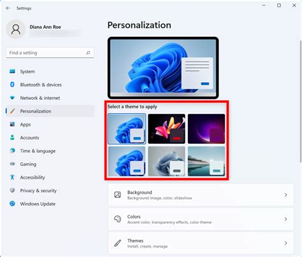The image size is (302, 257).
Task: Open Windows Update label
Action: (38, 204)
